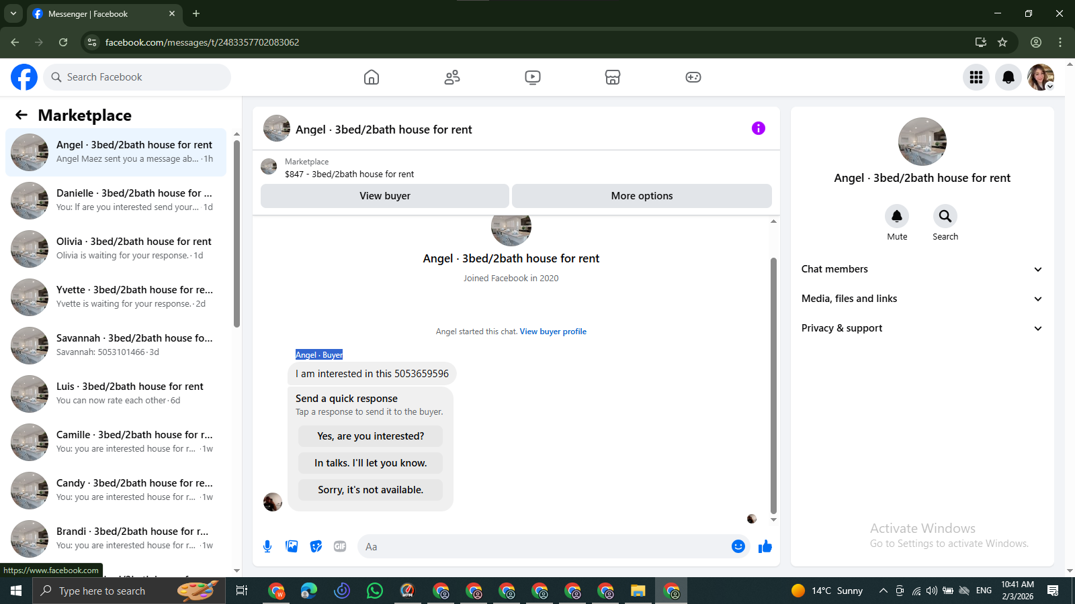
Task: Click the conversation list scrollbar
Action: (236, 234)
